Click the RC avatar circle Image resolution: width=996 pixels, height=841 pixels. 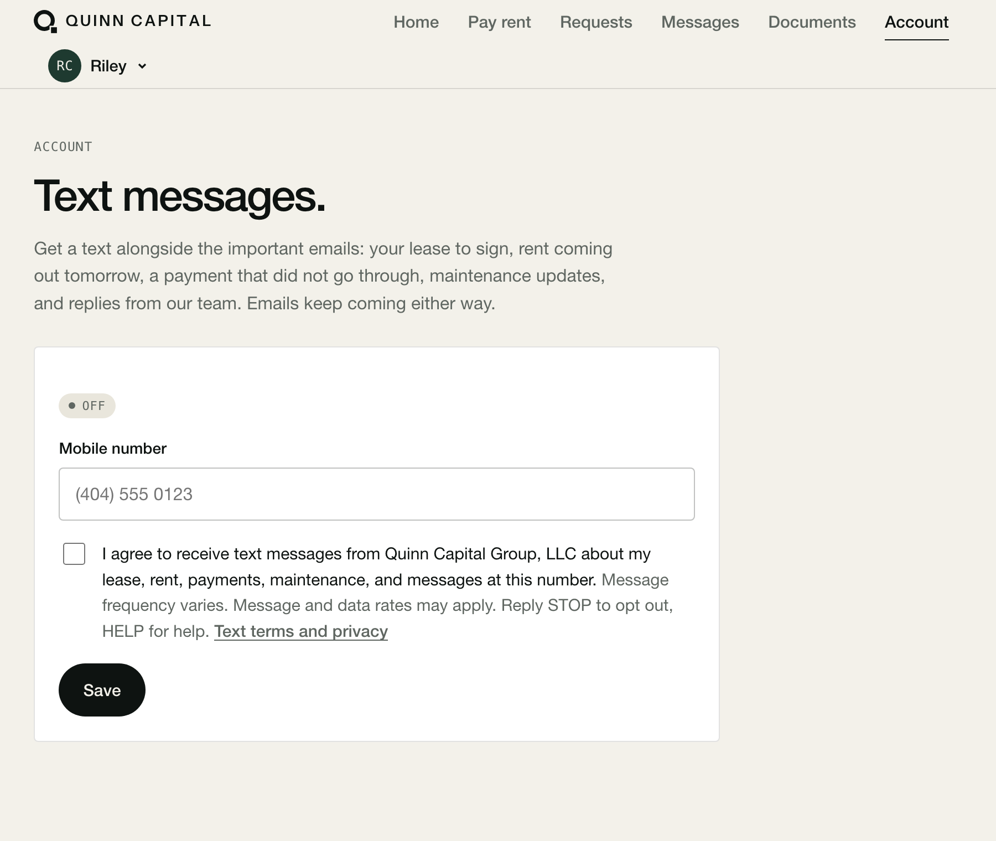(65, 66)
